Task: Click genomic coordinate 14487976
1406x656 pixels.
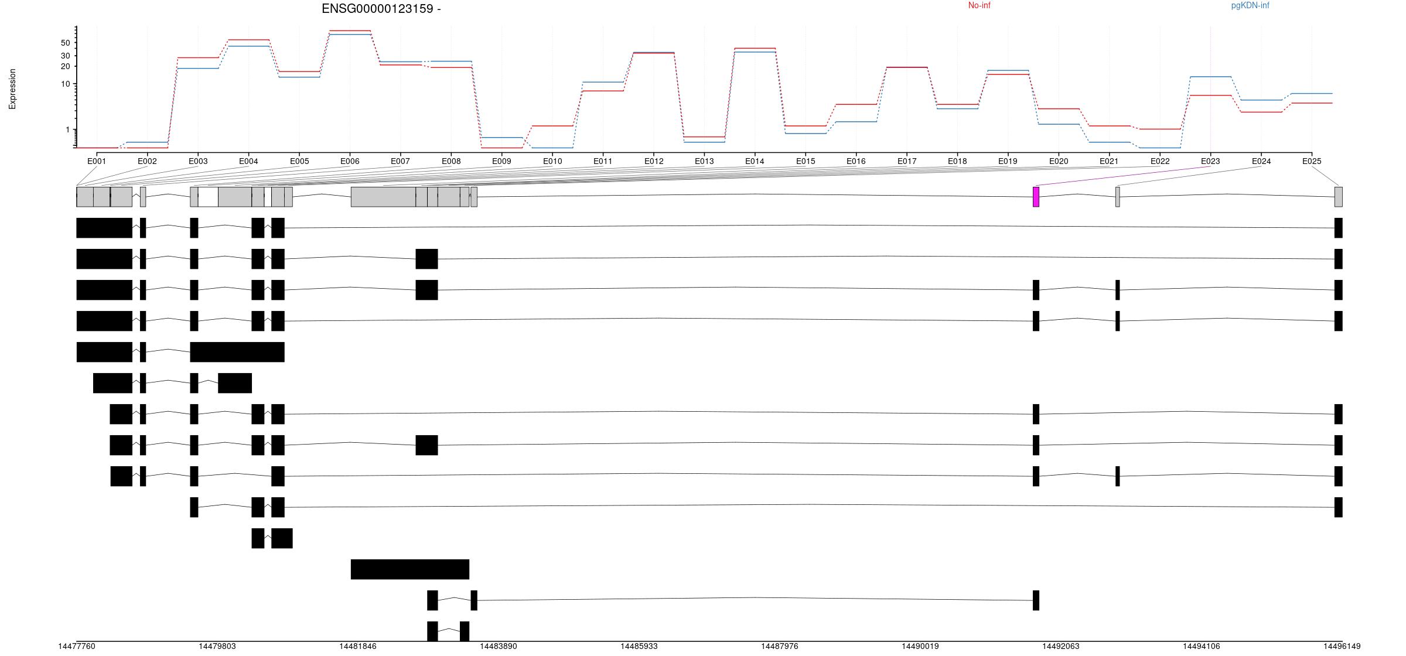Action: 780,647
